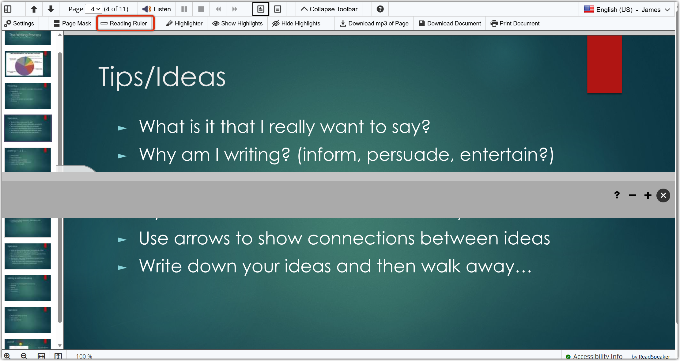
Task: Fit the page to width
Action: coord(41,356)
